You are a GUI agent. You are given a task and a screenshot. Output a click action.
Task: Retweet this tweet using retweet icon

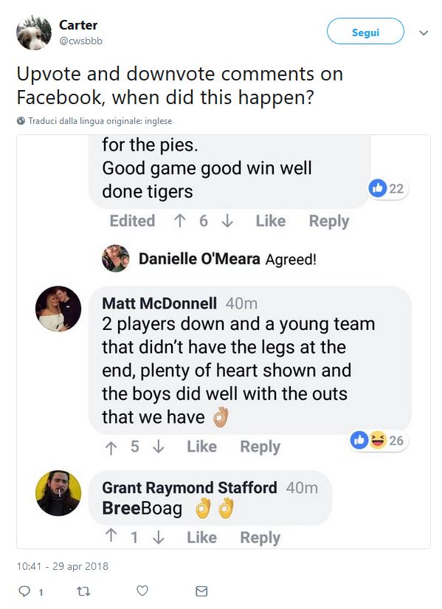click(83, 591)
